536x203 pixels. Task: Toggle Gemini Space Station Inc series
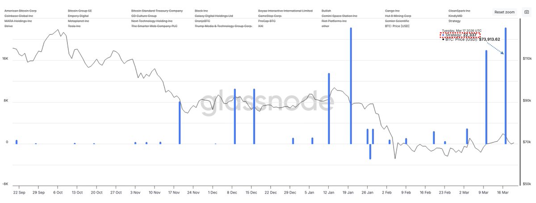[x=339, y=16]
